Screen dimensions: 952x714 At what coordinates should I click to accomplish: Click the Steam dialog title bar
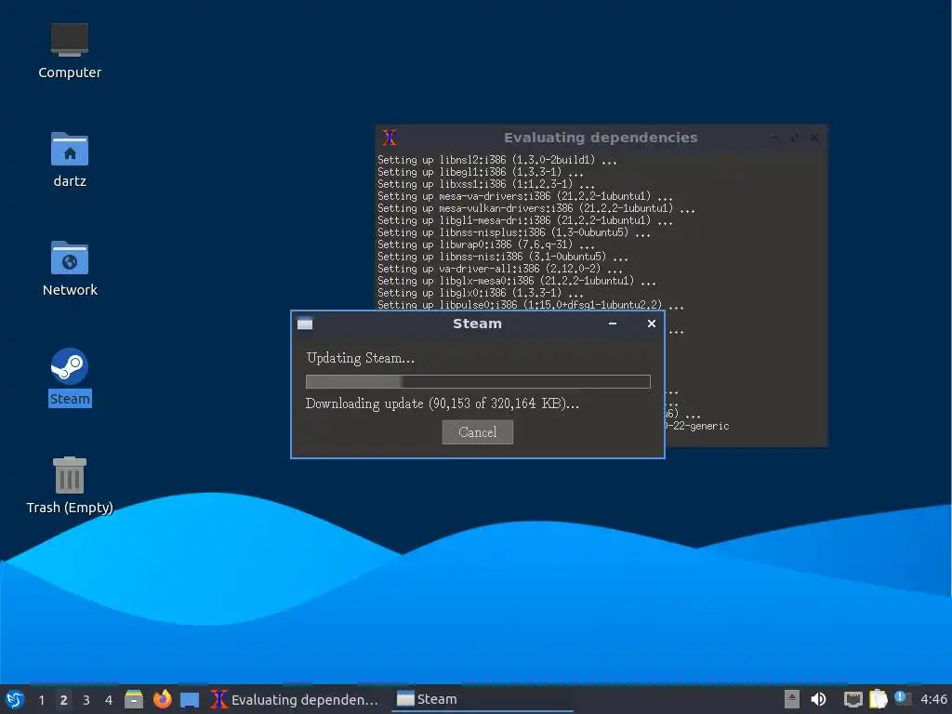click(478, 324)
